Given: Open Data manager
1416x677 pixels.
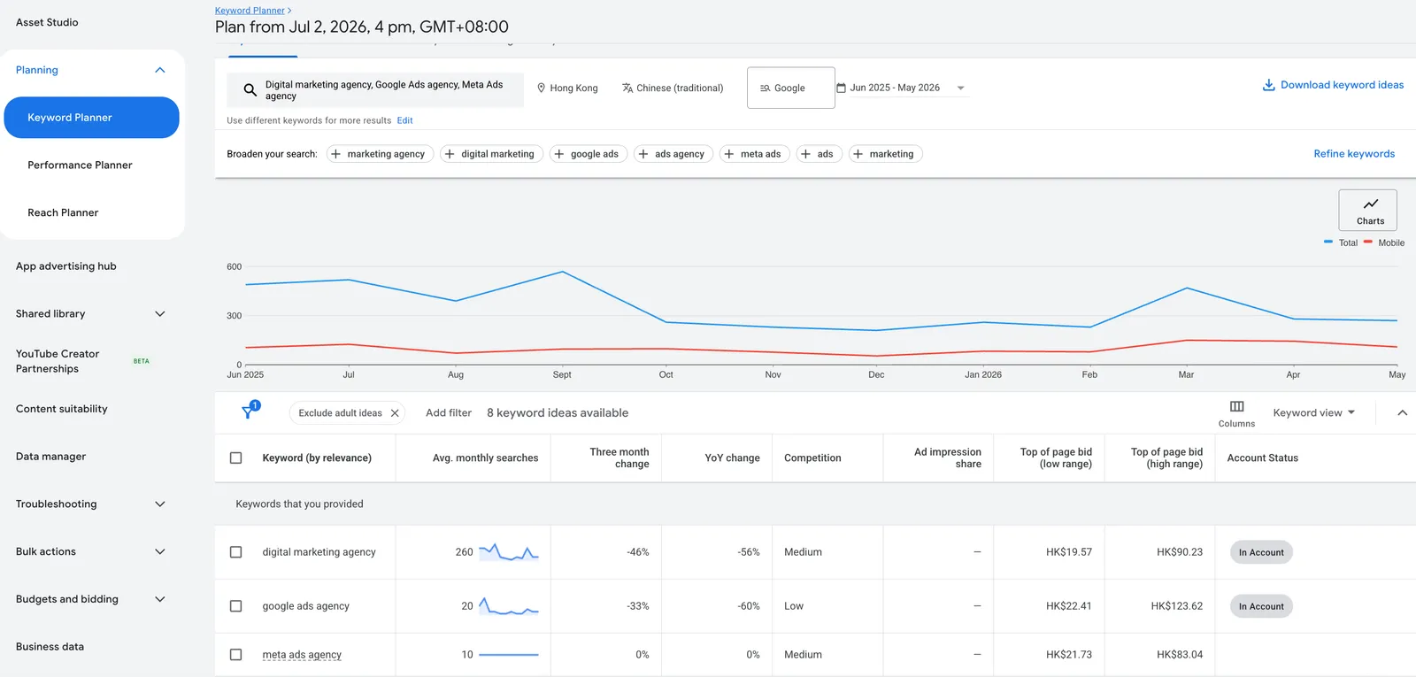Looking at the screenshot, I should tap(50, 457).
